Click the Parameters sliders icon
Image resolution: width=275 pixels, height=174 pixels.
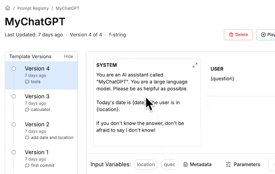point(228,164)
